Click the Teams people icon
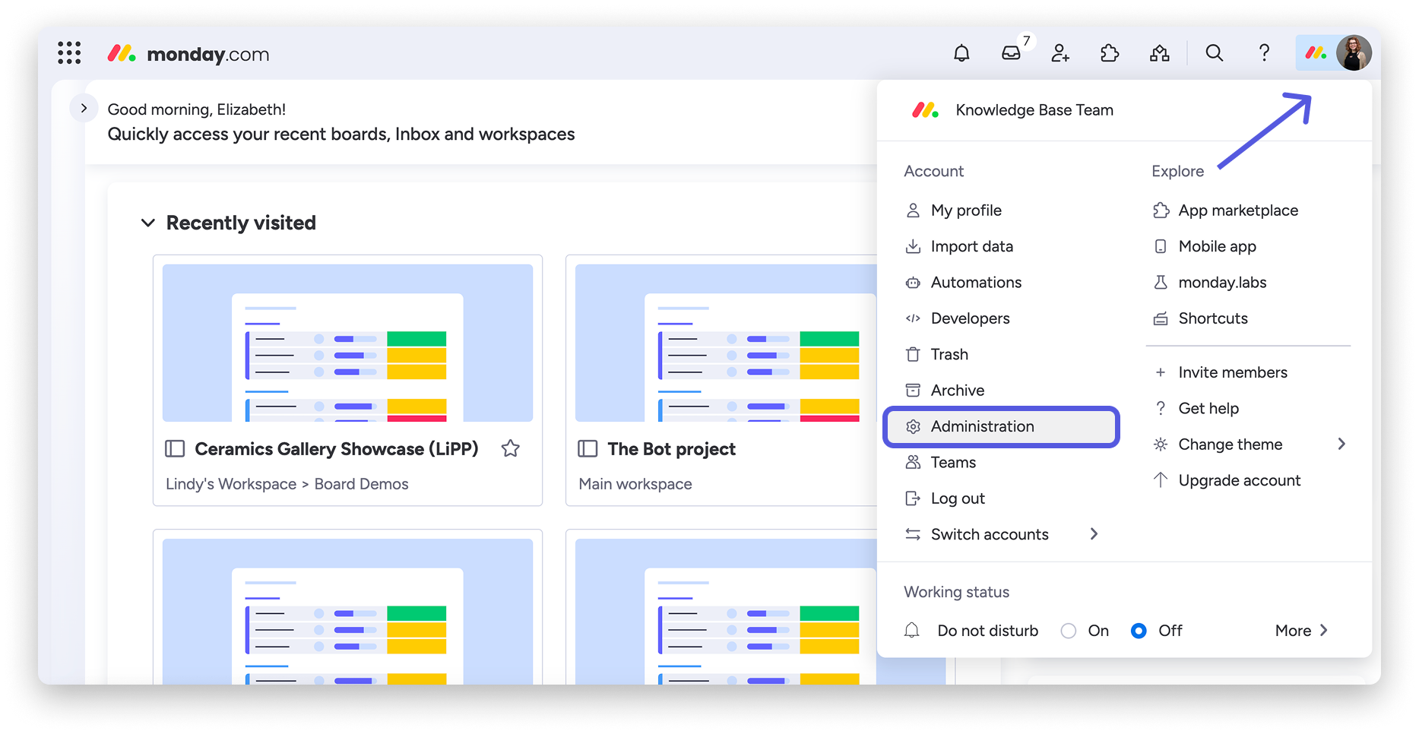This screenshot has height=734, width=1419. click(x=913, y=463)
